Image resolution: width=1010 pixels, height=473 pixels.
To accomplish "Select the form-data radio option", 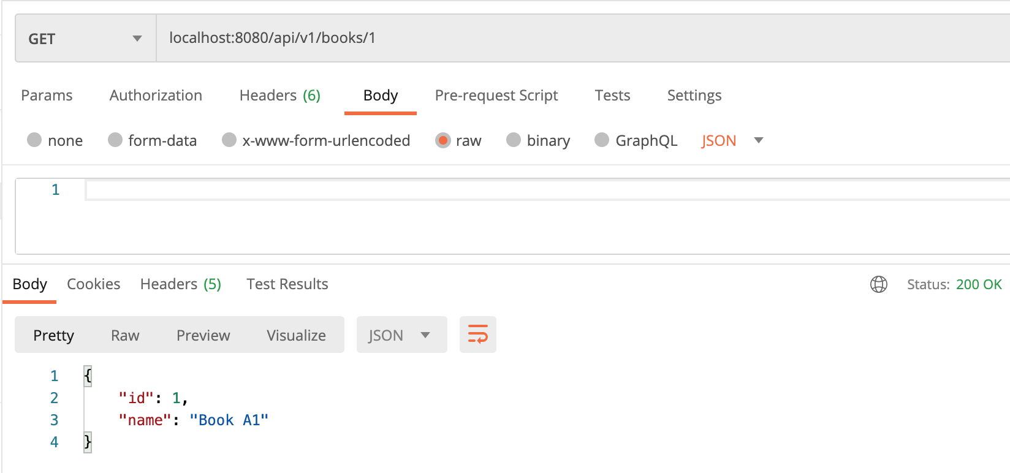I will (x=115, y=140).
